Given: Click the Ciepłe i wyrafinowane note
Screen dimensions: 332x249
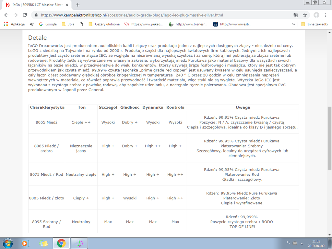Looking at the screenshot, I should pyautogui.click(x=242, y=203).
